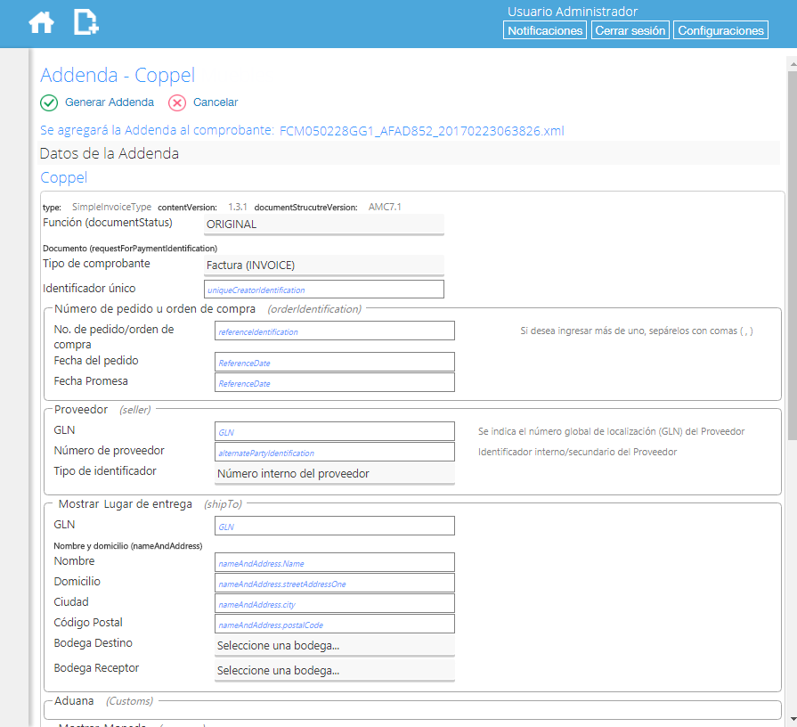Viewport: 797px width, 727px height.
Task: Click the Identificador interno/secundario help text
Action: (577, 452)
